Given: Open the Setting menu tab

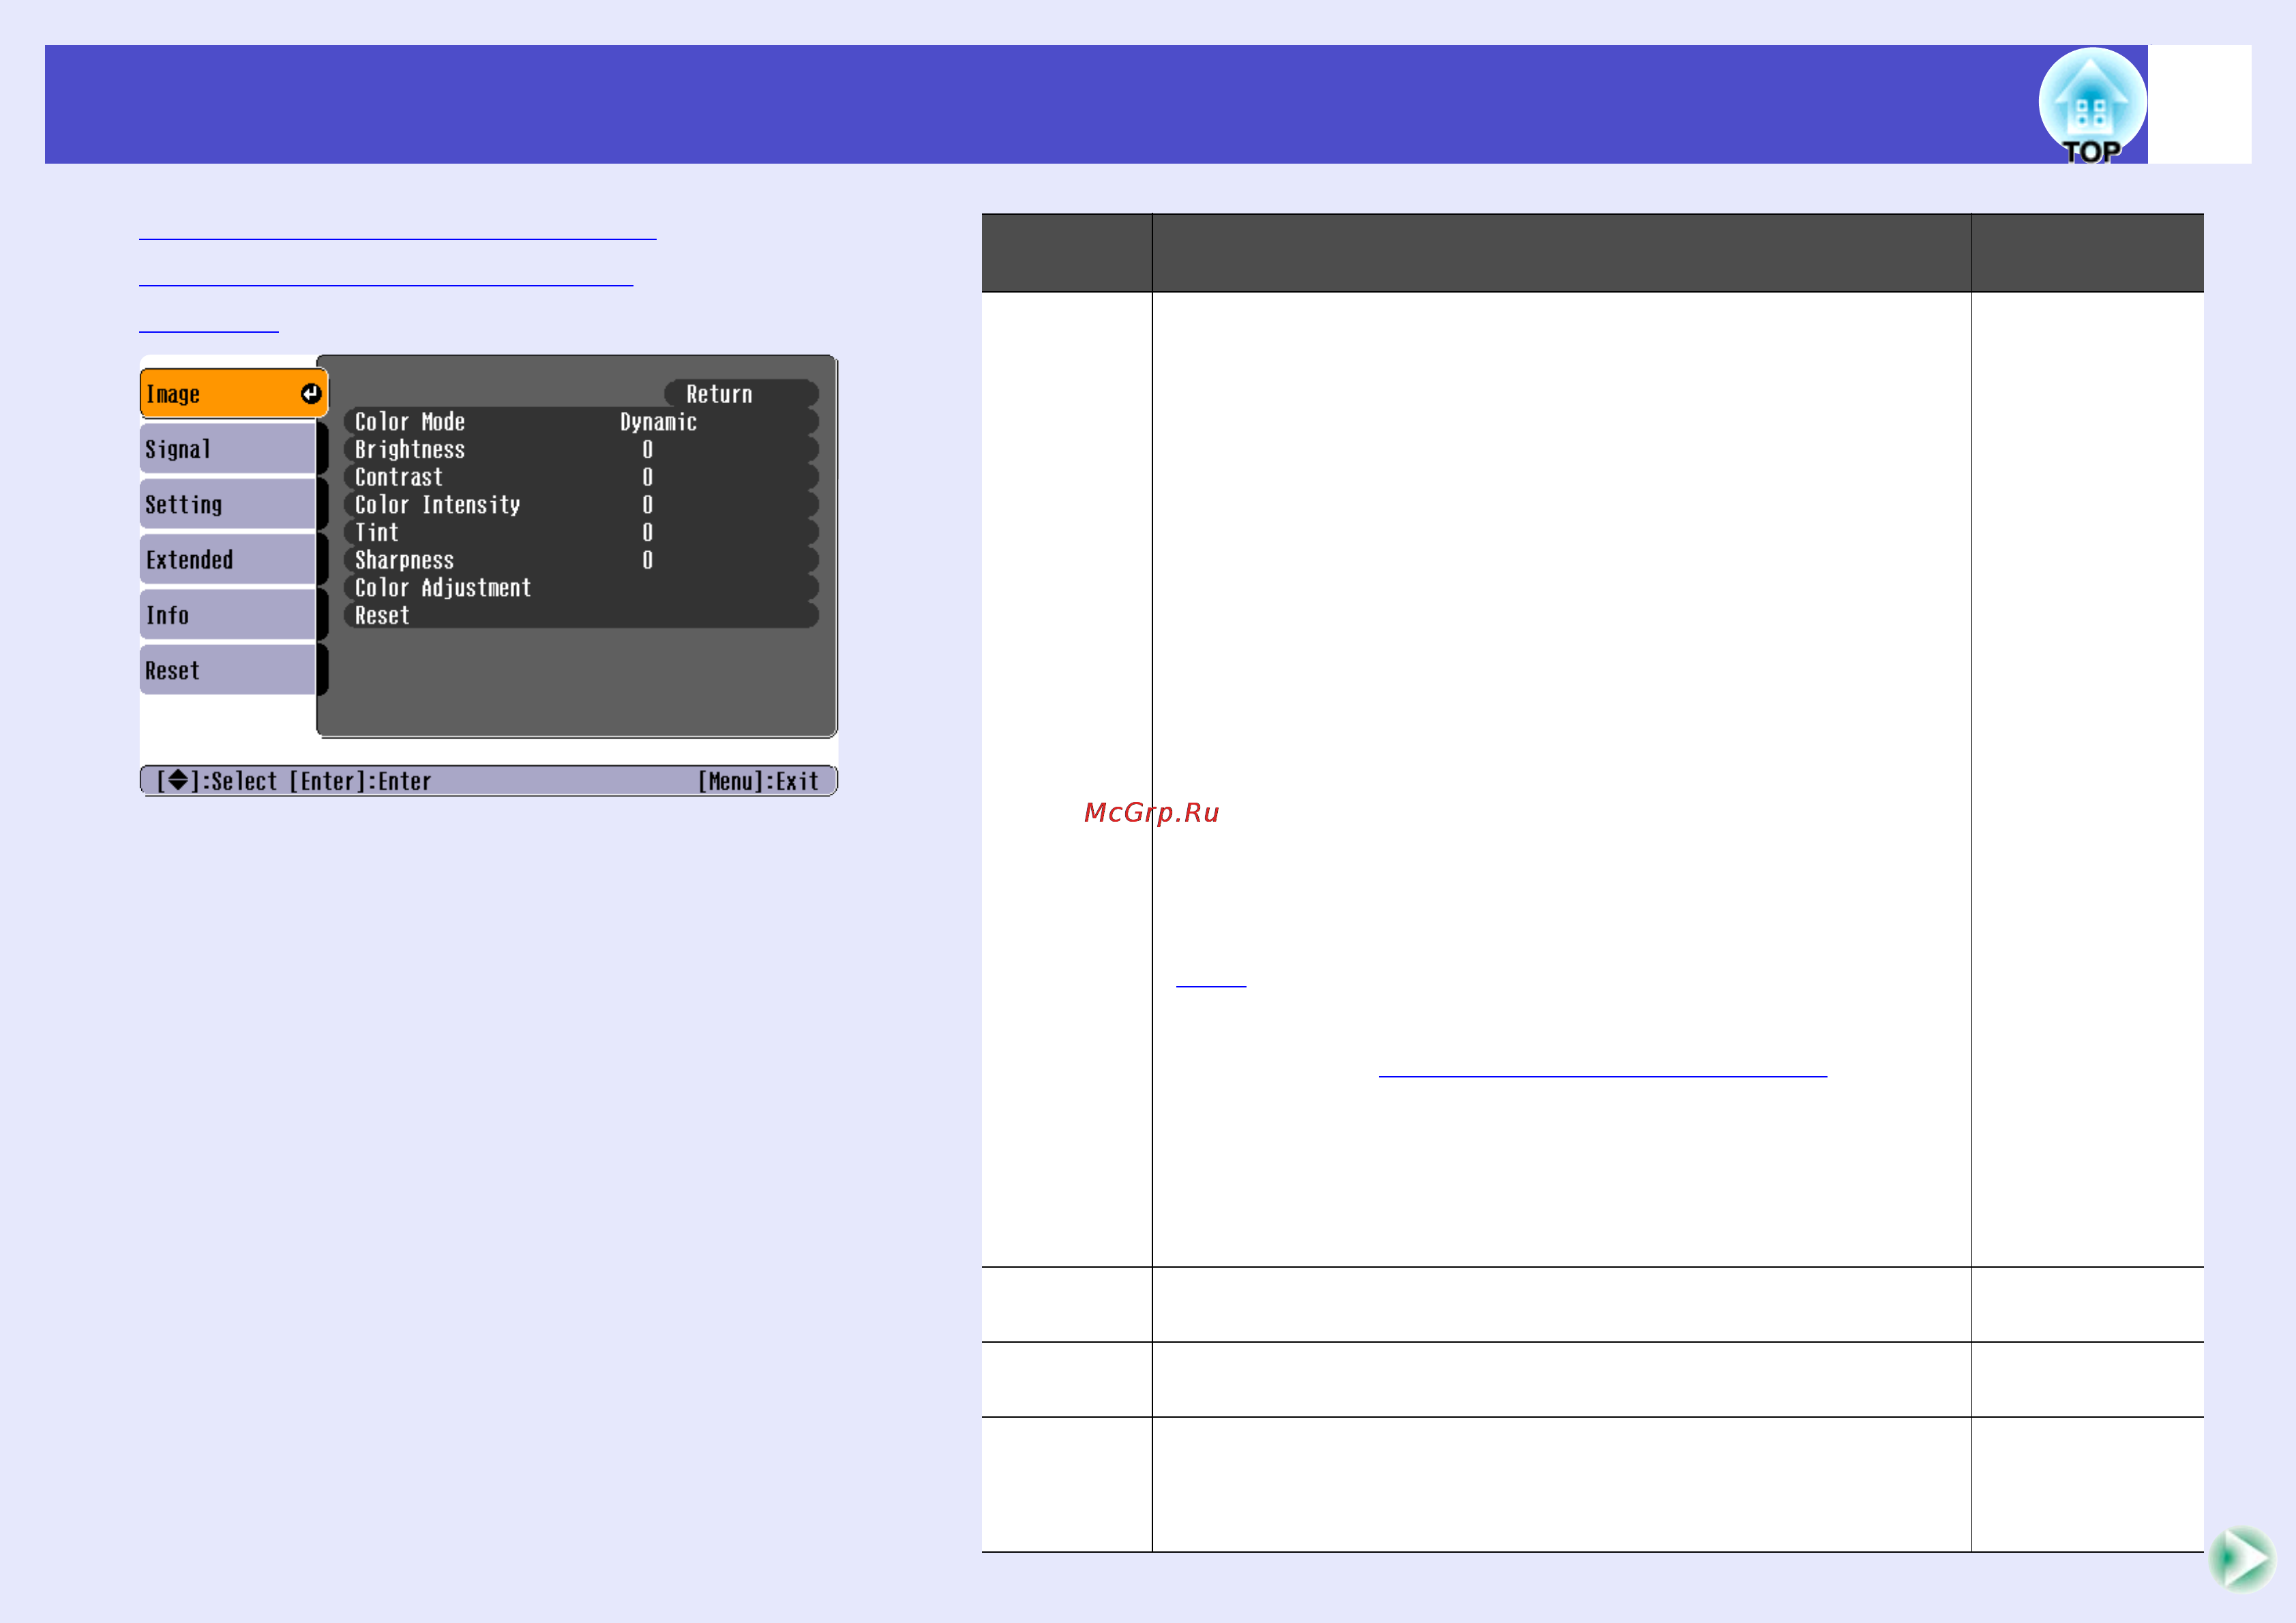Looking at the screenshot, I should point(228,504).
